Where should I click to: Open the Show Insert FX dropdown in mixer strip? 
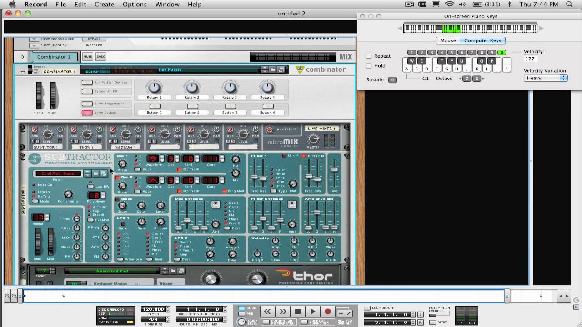34,45
